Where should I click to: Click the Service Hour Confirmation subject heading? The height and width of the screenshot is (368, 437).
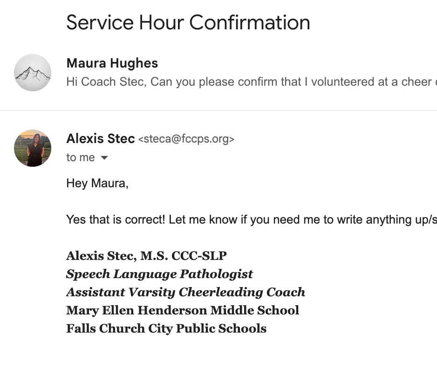(x=188, y=22)
